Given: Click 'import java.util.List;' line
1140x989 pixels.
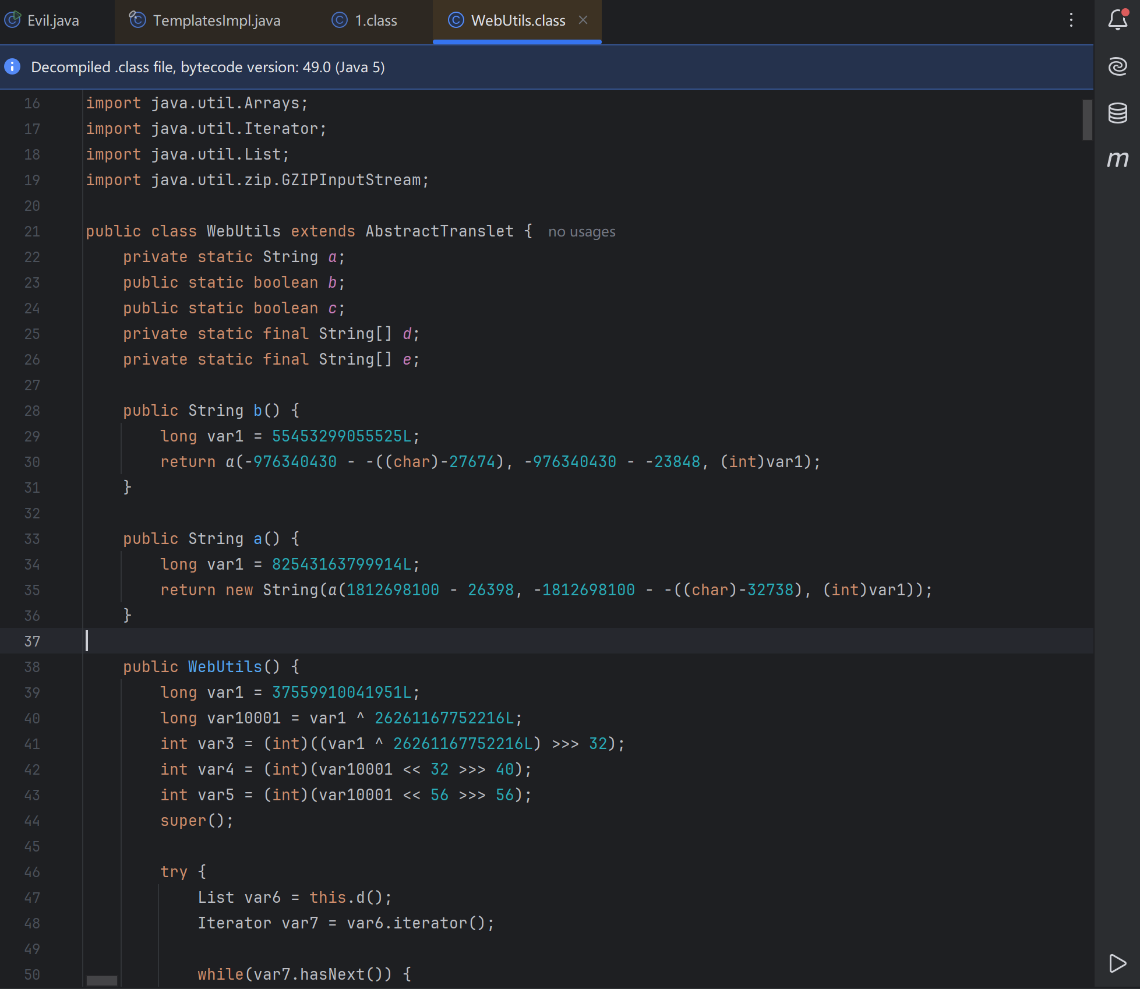Looking at the screenshot, I should [x=188, y=154].
